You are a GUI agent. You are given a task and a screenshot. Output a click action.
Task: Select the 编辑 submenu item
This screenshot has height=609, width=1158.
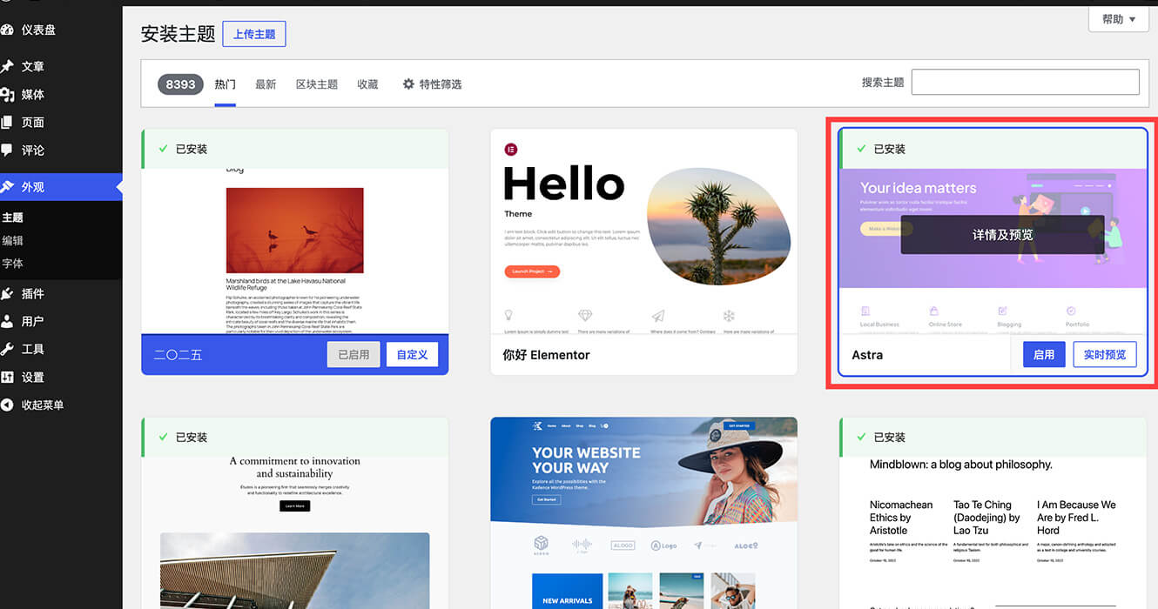click(12, 240)
